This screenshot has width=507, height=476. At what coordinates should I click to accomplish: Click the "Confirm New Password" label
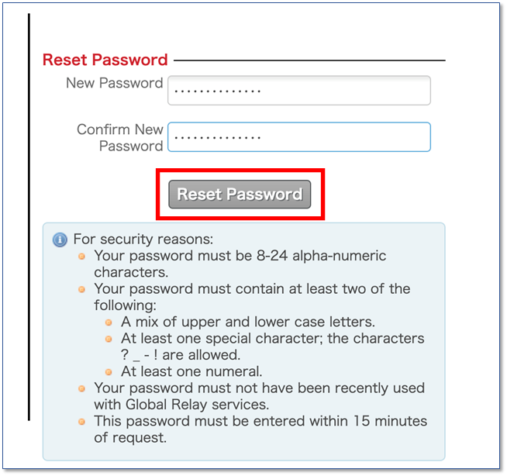(120, 138)
